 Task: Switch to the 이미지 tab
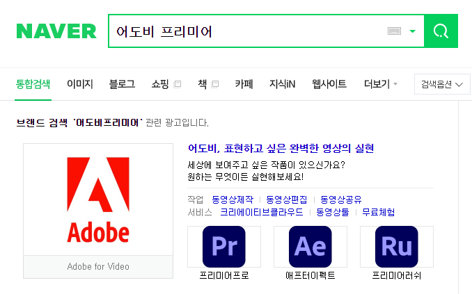80,84
